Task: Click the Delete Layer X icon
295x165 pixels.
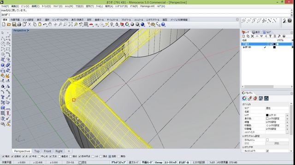Action: (253, 36)
